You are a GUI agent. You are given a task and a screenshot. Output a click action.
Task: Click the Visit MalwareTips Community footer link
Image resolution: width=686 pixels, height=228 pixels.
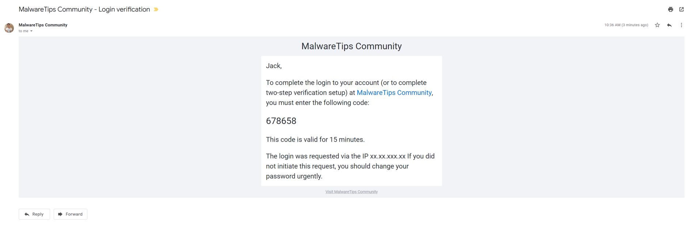(351, 192)
